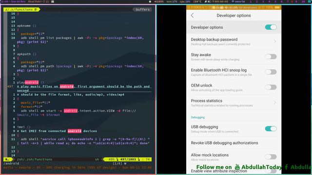Screen dimensions: 312x175
Task: Click the sh filetype in statusline
Action: pyautogui.click(x=97, y=159)
